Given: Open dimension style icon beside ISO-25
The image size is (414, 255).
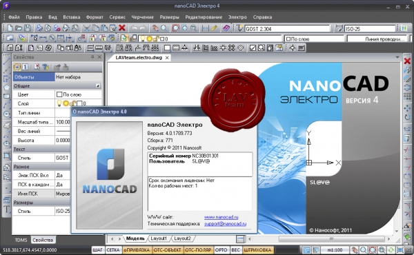Looking at the screenshot, I should (339, 28).
